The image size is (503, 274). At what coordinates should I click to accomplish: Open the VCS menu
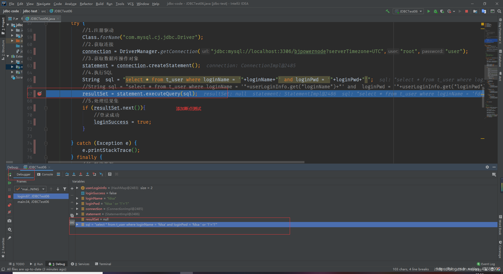point(130,4)
